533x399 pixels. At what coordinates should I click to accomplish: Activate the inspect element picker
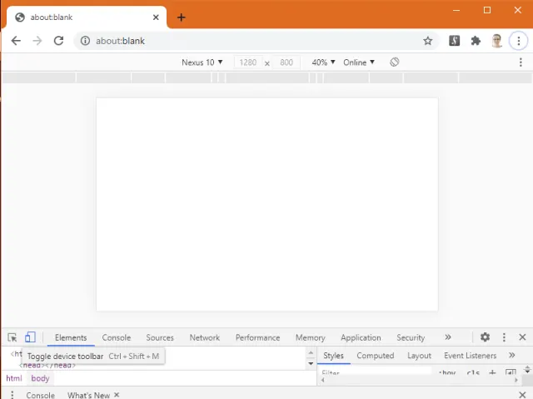pyautogui.click(x=12, y=337)
